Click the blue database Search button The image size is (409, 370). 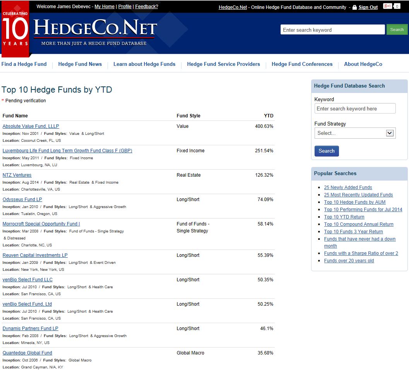point(327,151)
